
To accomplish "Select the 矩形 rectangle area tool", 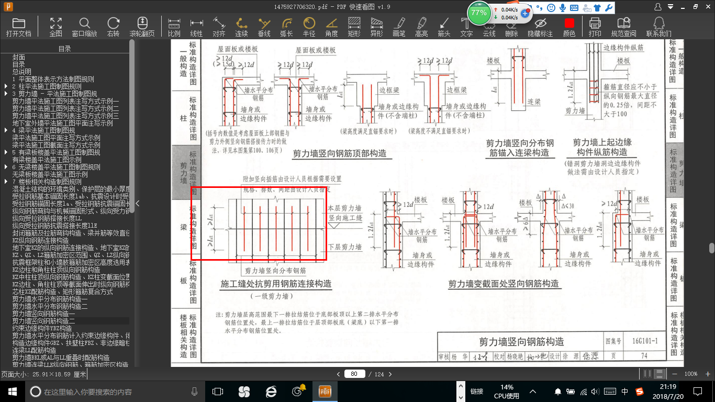I will click(x=354, y=27).
